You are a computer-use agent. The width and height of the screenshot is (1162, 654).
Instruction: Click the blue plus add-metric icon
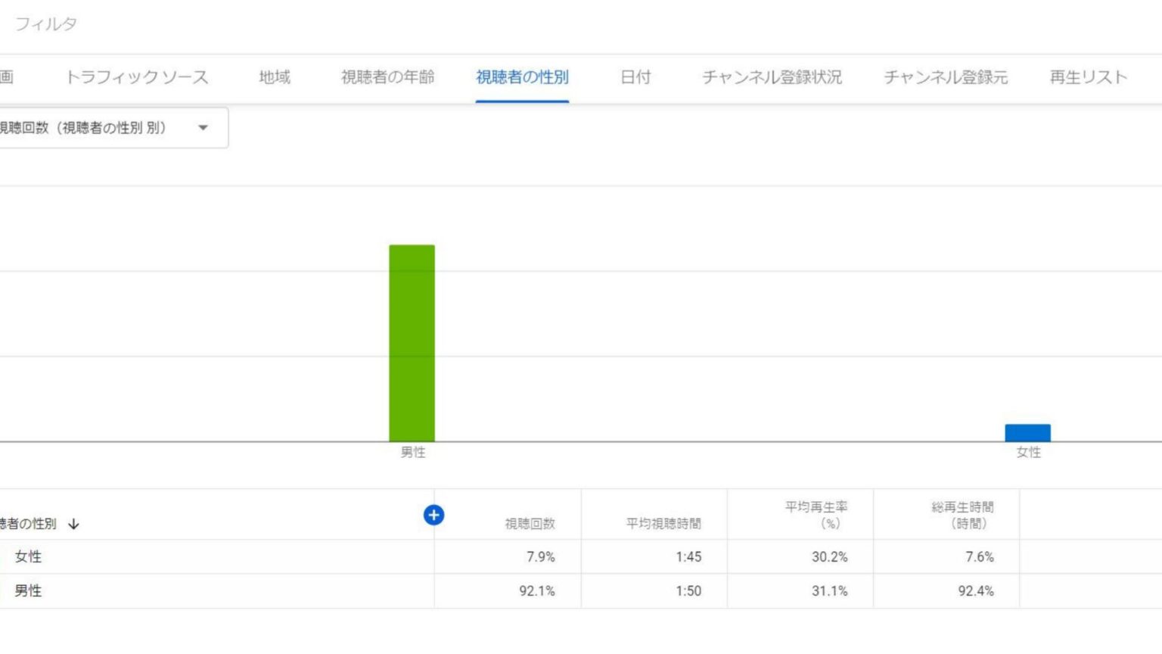[433, 515]
